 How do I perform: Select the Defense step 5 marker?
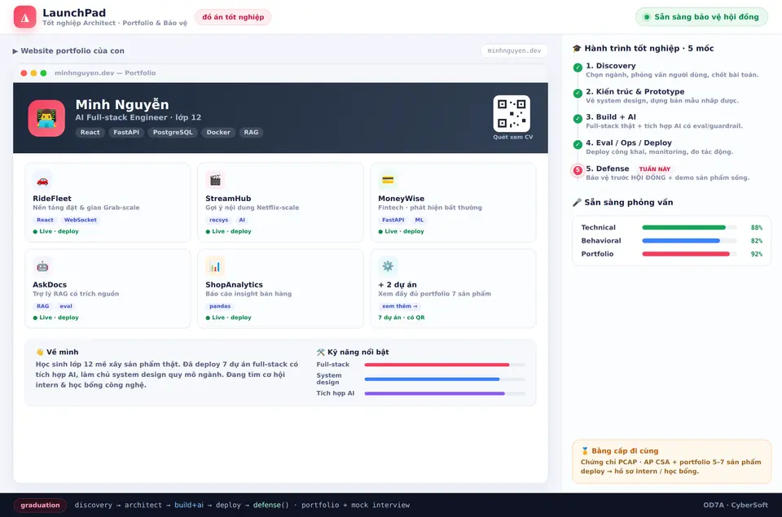(578, 170)
